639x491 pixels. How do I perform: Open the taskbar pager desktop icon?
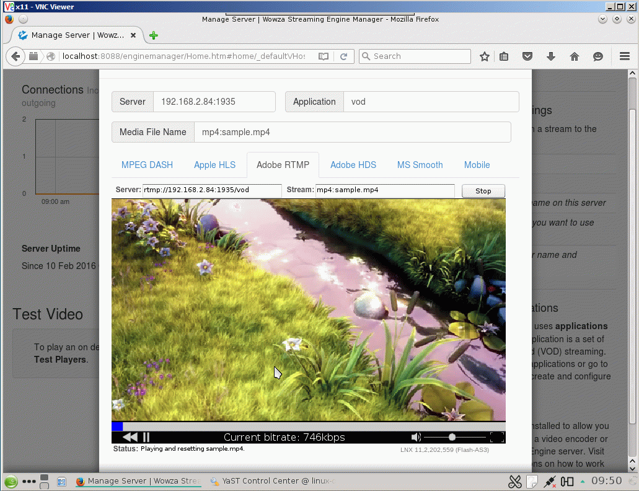tap(45, 482)
